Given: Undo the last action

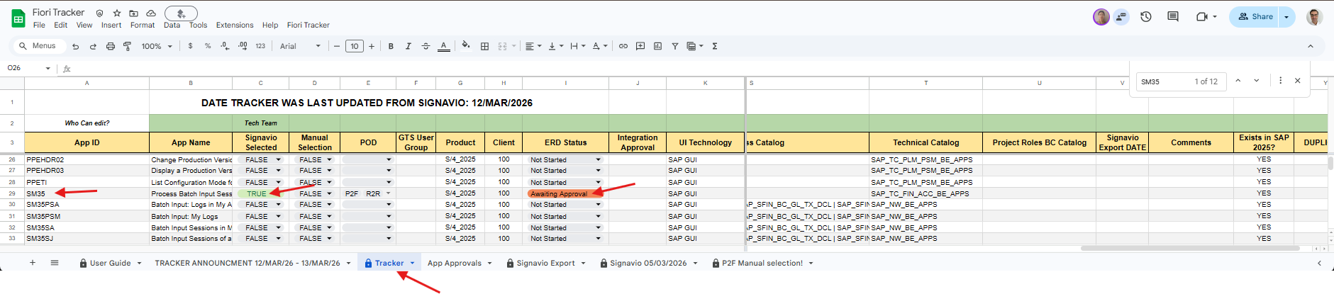Looking at the screenshot, I should [x=75, y=46].
